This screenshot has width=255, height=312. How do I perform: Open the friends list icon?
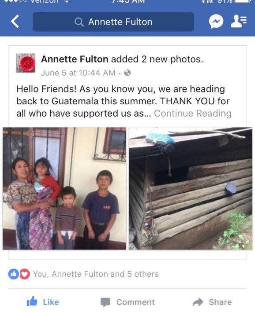coord(239,21)
